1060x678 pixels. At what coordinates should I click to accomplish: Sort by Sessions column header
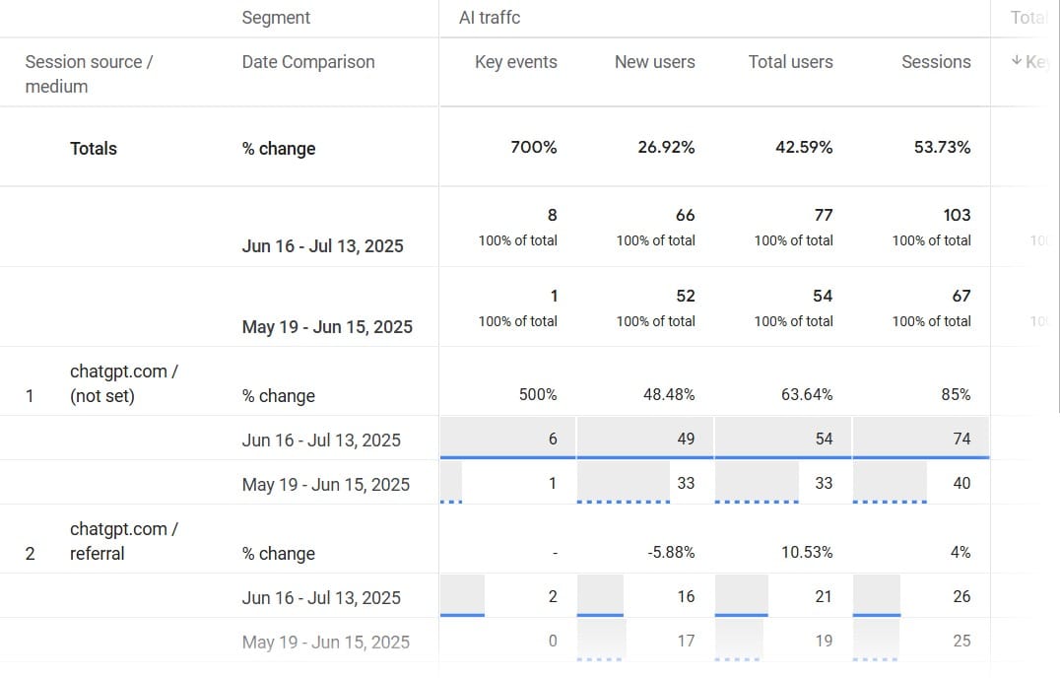click(936, 62)
